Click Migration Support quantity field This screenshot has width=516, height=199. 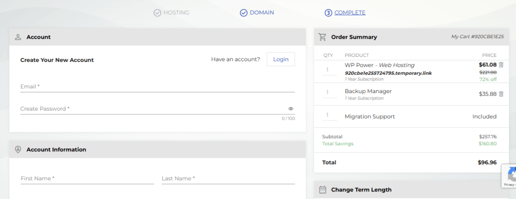[330, 116]
